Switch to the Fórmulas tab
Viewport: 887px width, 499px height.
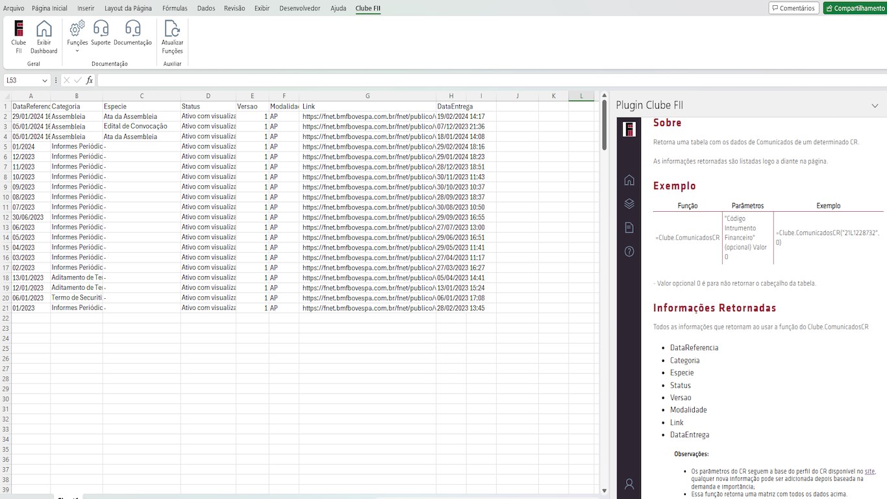pos(175,8)
